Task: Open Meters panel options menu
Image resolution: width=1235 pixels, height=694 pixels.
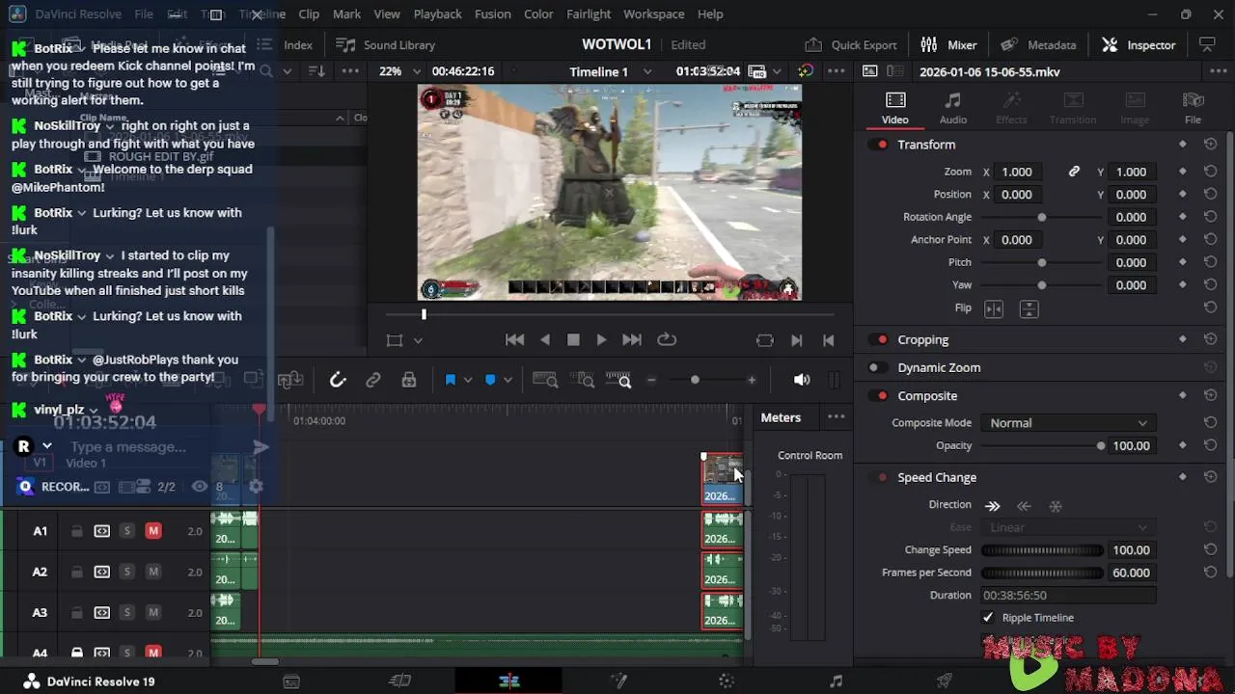Action: pyautogui.click(x=836, y=417)
